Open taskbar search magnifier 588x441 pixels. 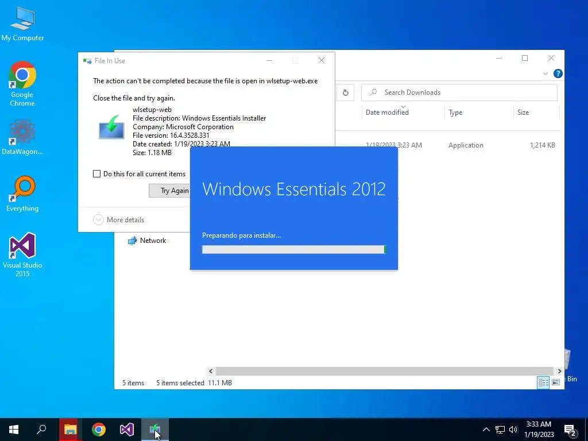click(41, 430)
